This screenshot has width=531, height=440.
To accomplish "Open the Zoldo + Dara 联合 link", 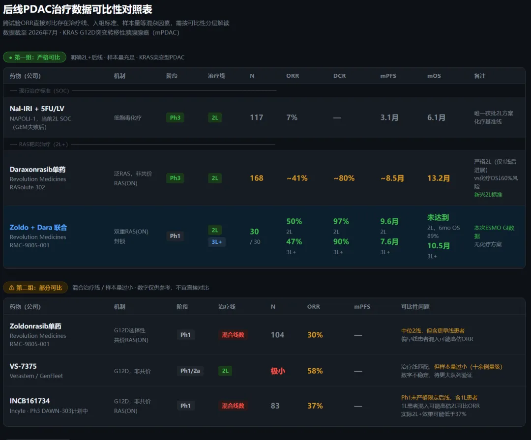I will coord(38,227).
